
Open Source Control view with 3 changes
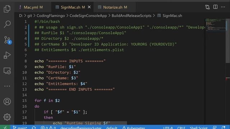tap(7, 40)
